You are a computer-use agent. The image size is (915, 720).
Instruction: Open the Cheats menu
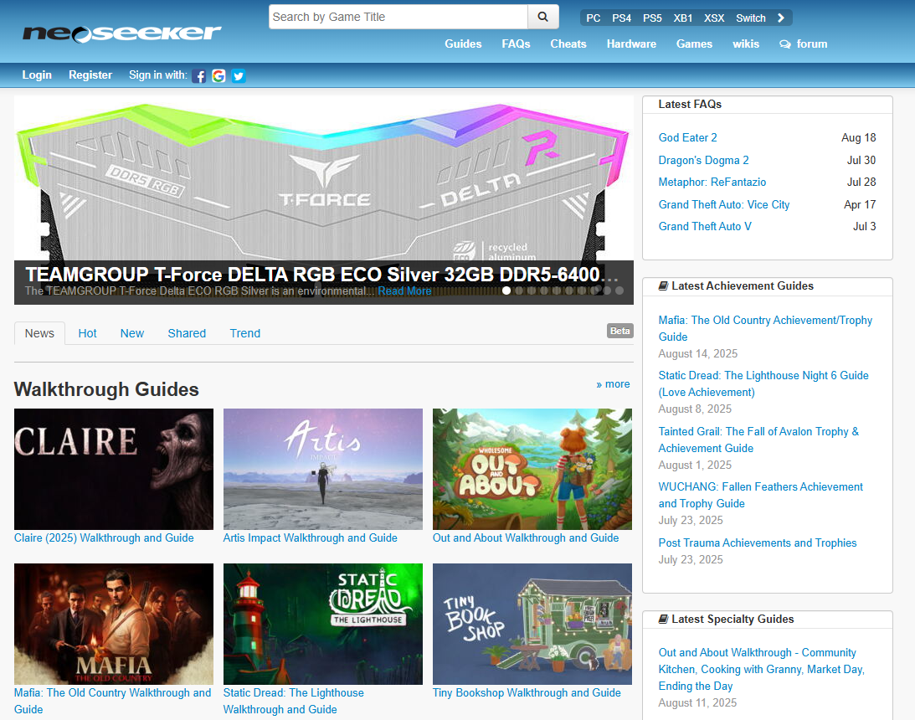(x=568, y=44)
